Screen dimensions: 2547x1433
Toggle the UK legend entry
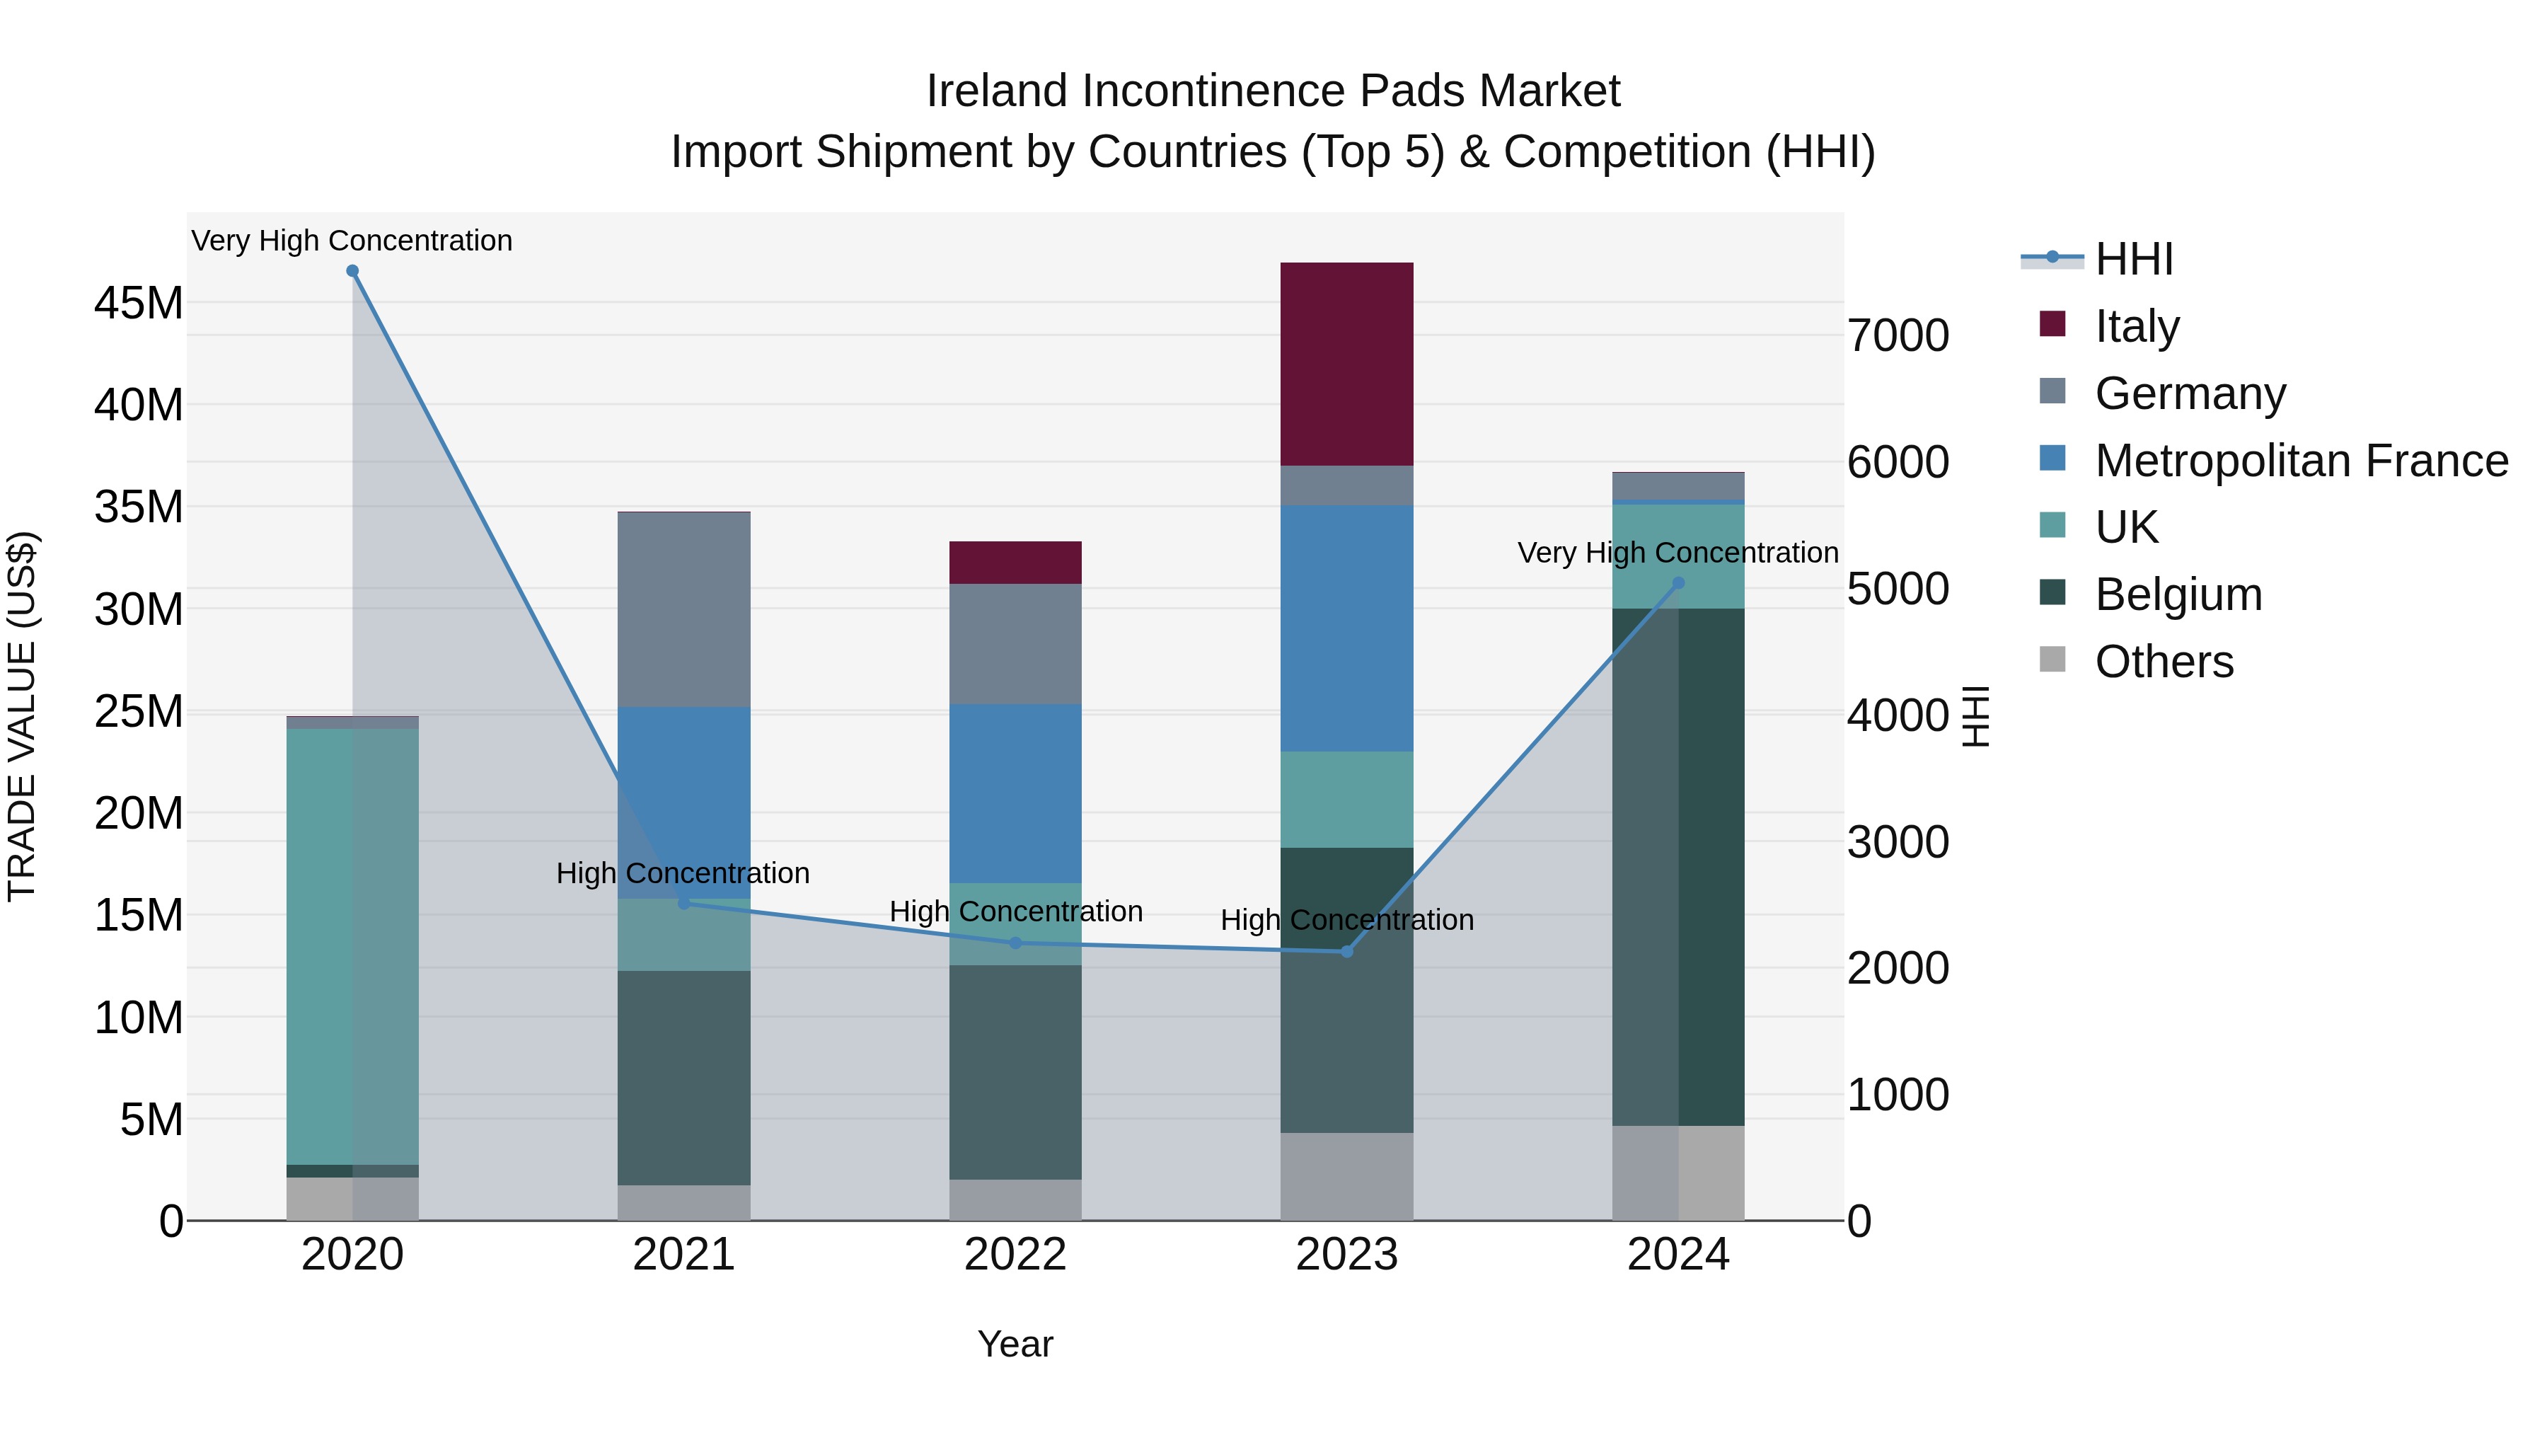(2098, 527)
